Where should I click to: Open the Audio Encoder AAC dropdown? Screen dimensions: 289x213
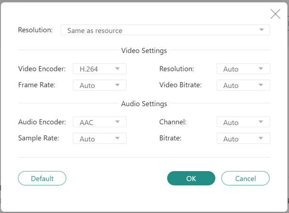[x=99, y=122]
